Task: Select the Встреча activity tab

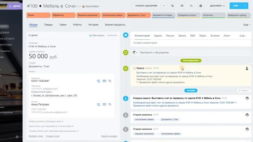Action: coord(215,35)
